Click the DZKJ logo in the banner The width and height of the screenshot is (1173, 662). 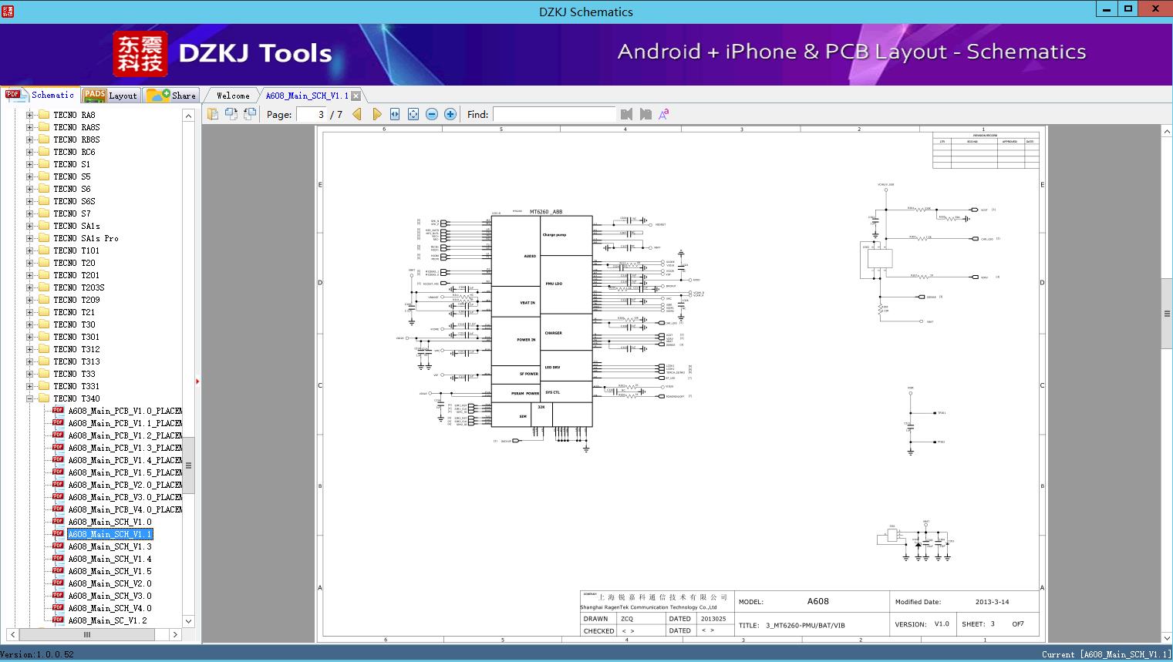click(140, 54)
